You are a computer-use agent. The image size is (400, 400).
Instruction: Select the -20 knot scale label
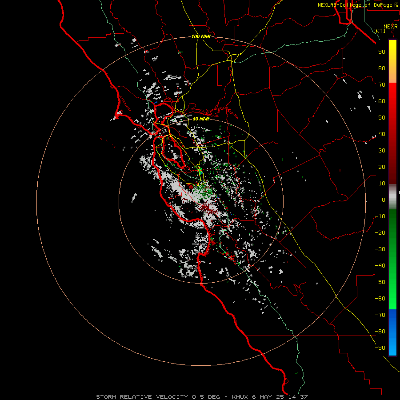click(x=380, y=232)
